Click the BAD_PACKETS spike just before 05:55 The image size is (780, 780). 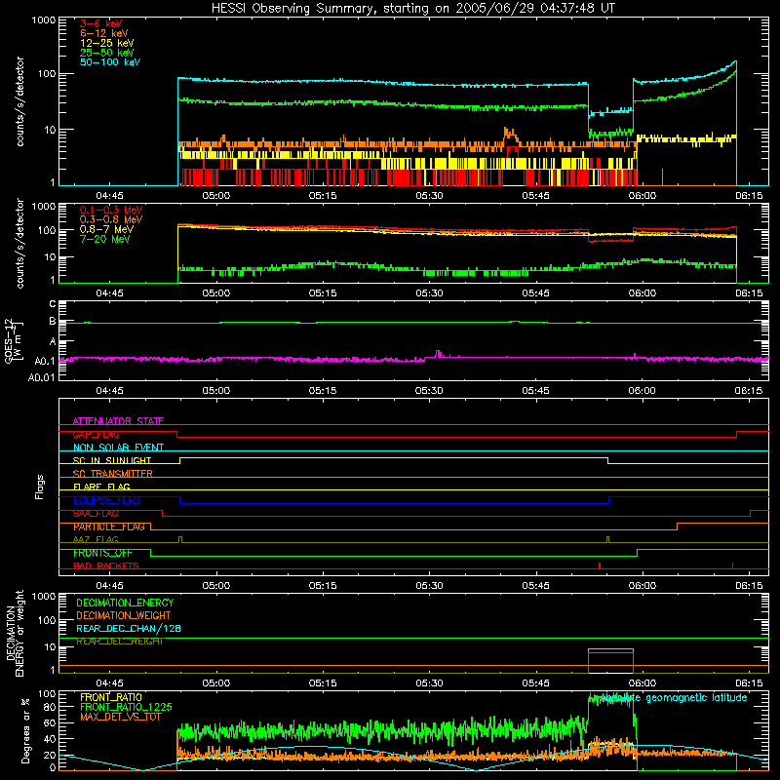[600, 565]
